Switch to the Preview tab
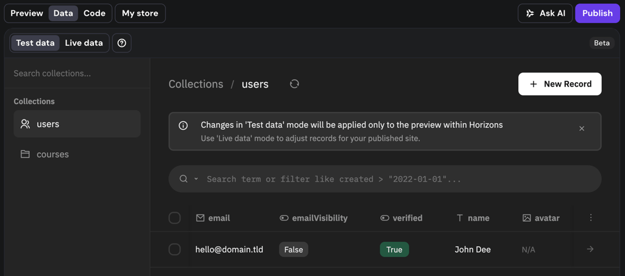Viewport: 625px width, 276px height. [x=27, y=13]
